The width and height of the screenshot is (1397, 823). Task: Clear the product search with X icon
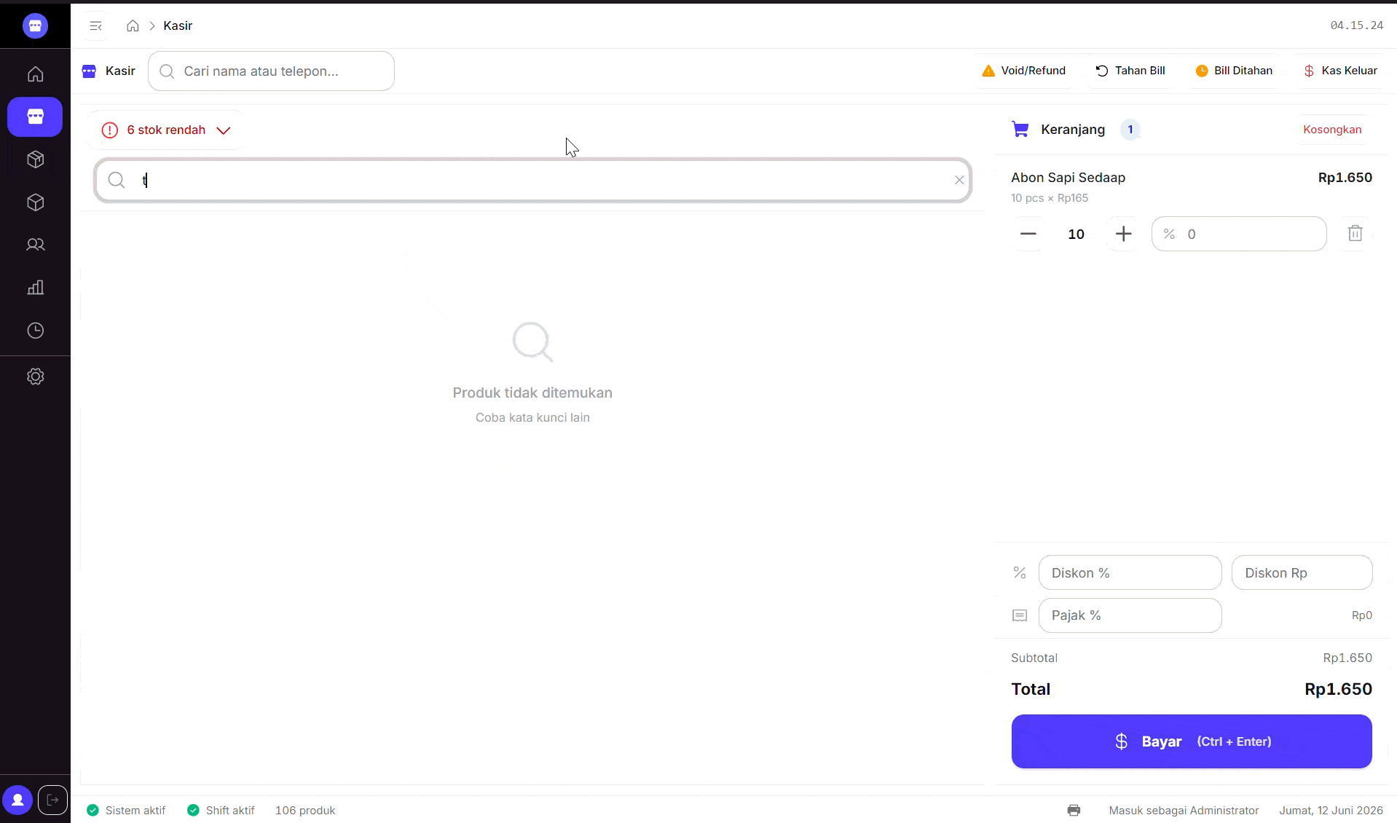(959, 180)
